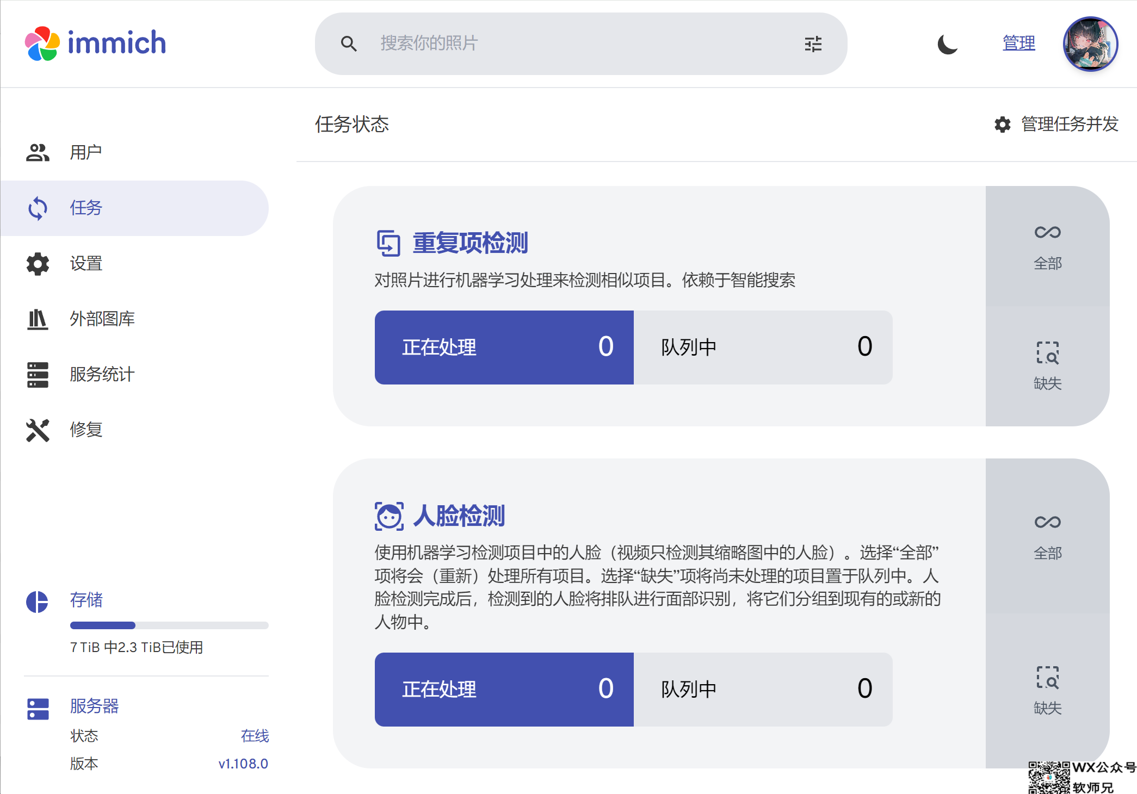Run 全部 for 重复项检测
Screen dimensions: 1137x794
coord(1047,246)
